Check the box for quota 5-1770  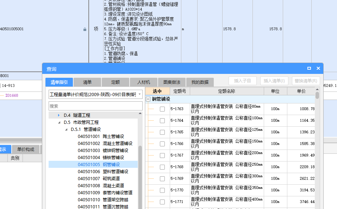162,190
